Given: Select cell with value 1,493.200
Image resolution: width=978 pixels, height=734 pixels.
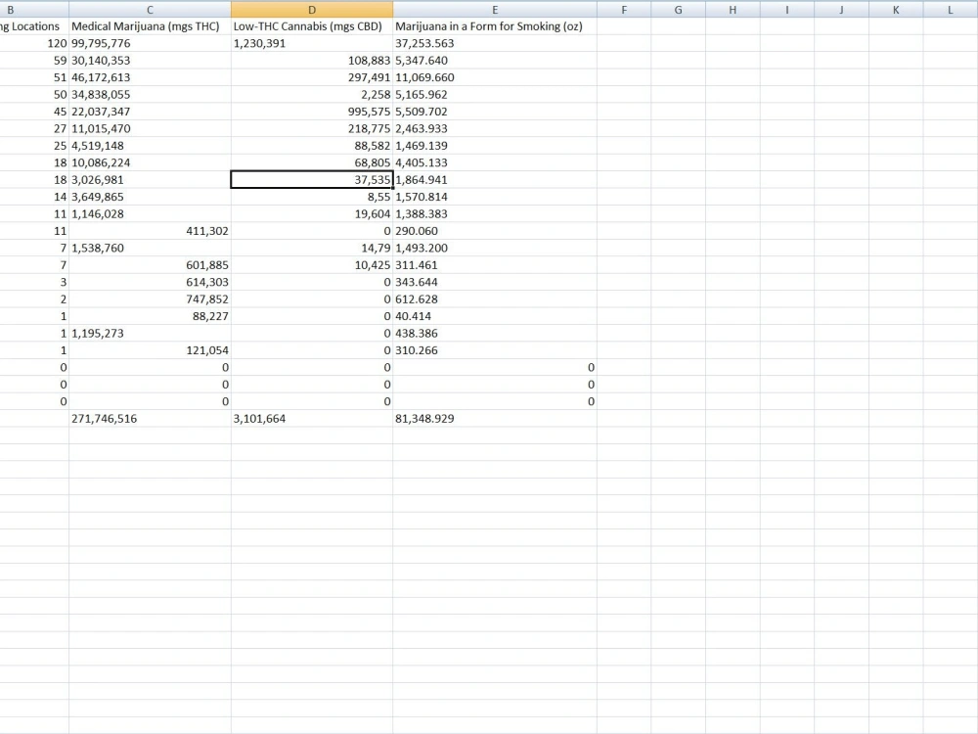Looking at the screenshot, I should click(495, 248).
